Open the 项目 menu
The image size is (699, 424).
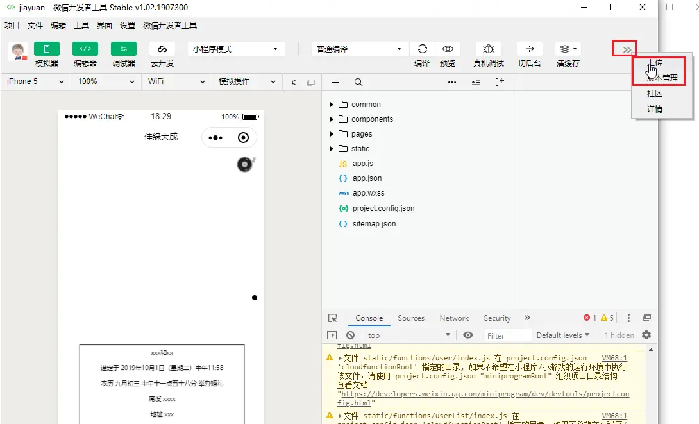[x=12, y=26]
